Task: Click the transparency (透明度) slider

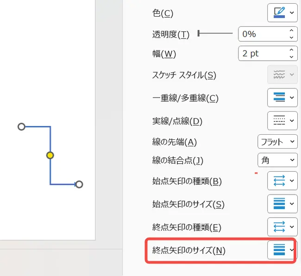Action: (x=215, y=33)
